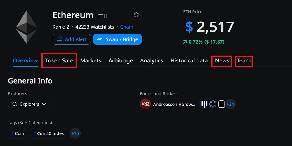This screenshot has height=146, width=292.
Task: Click the Andreessen Horowitz a16z logo
Action: (x=145, y=104)
